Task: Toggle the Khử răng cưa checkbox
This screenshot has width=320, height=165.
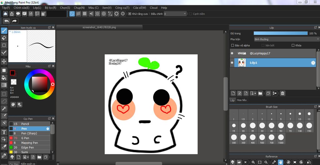Action: tap(130, 14)
